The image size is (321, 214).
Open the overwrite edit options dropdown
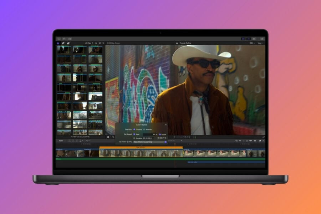81,141
